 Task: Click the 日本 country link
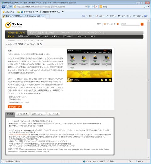pyautogui.click(x=99, y=24)
